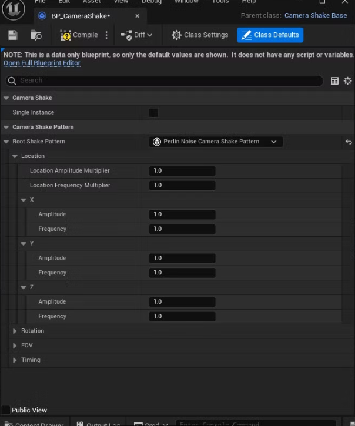Click the Browse to asset icon
This screenshot has width=355, height=426.
coord(36,35)
